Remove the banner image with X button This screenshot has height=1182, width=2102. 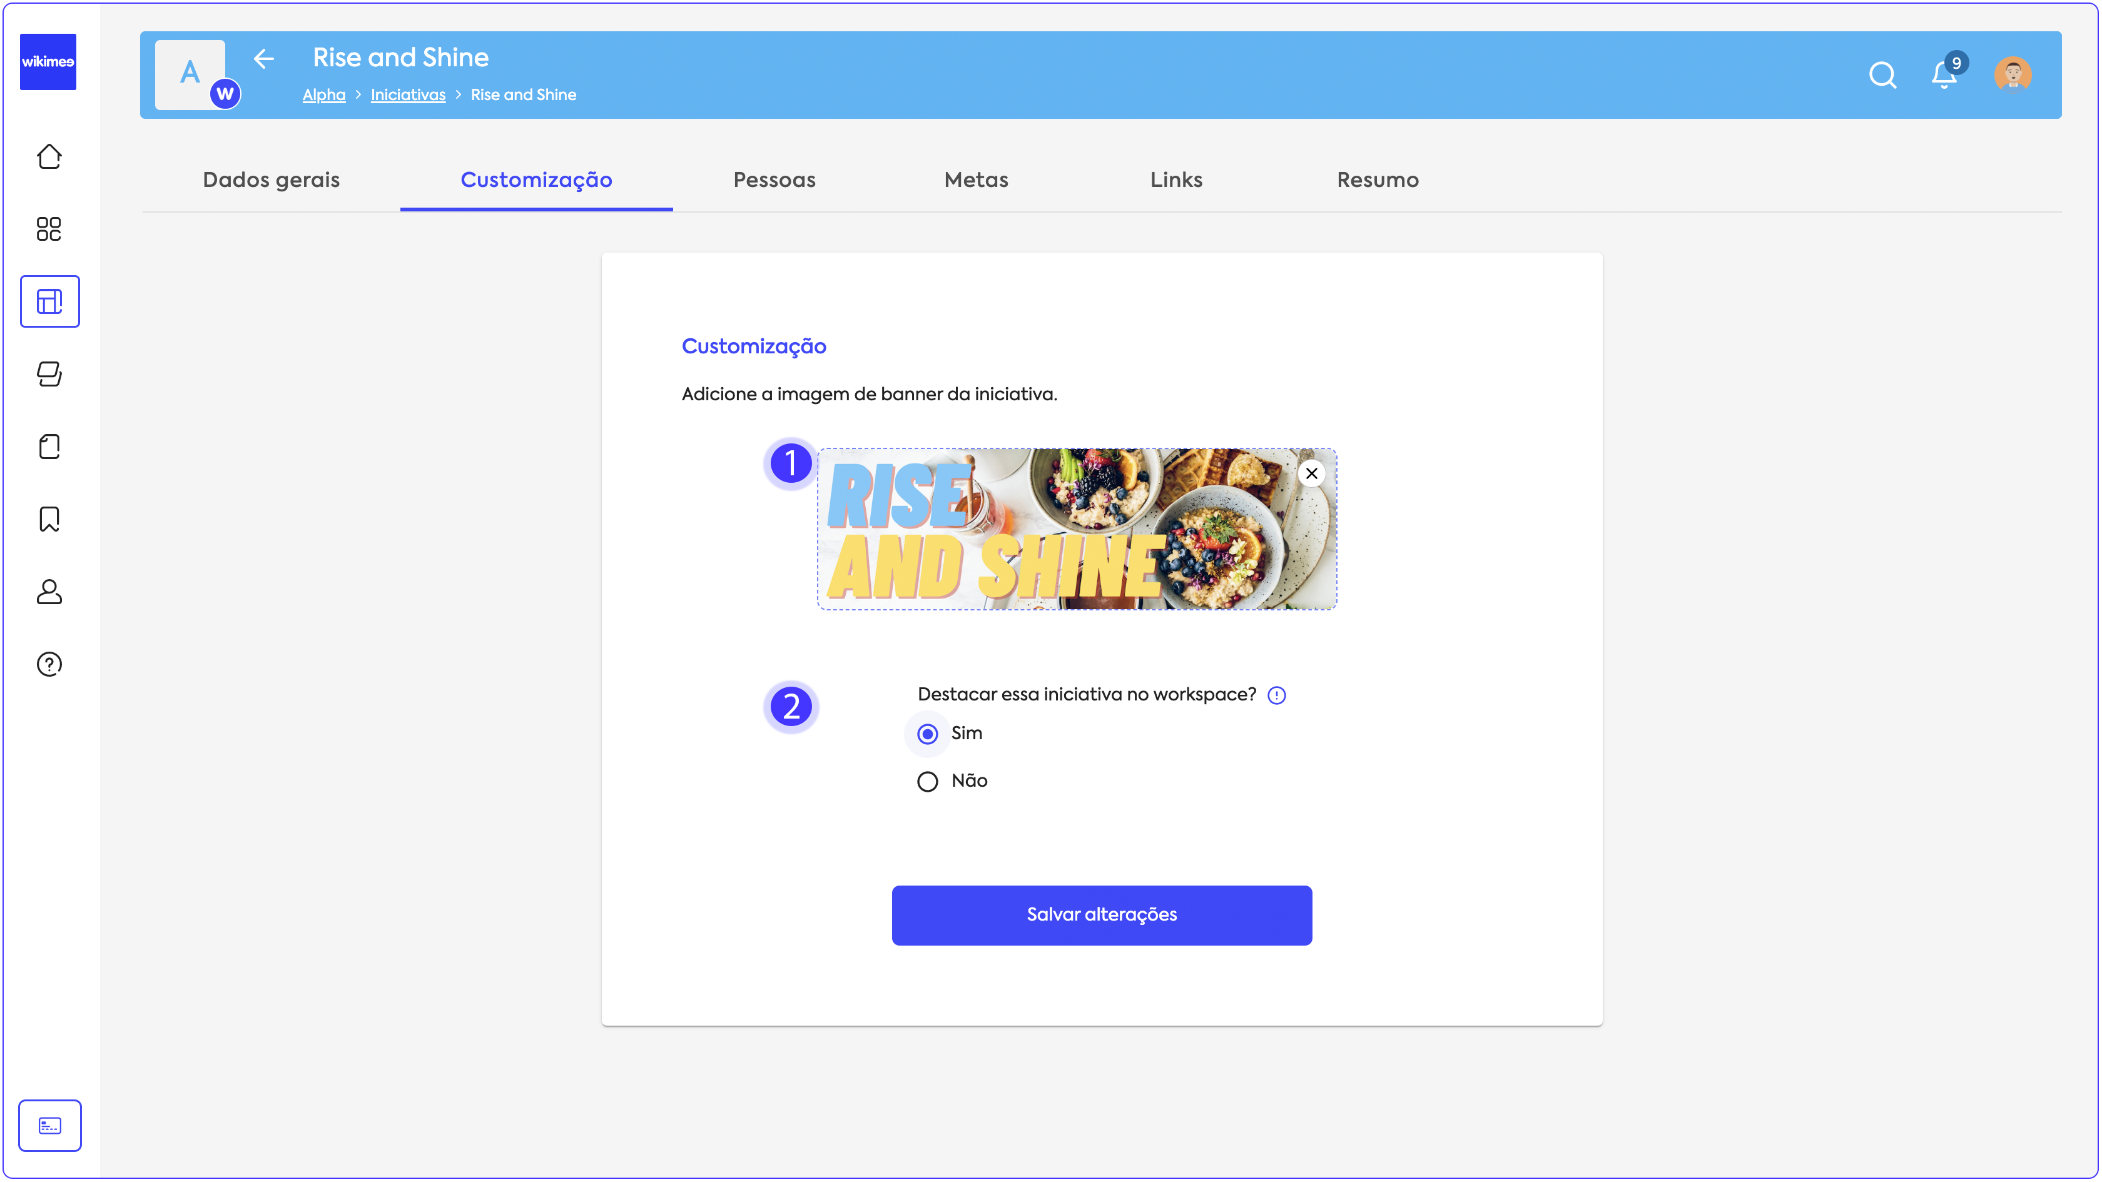(1311, 473)
